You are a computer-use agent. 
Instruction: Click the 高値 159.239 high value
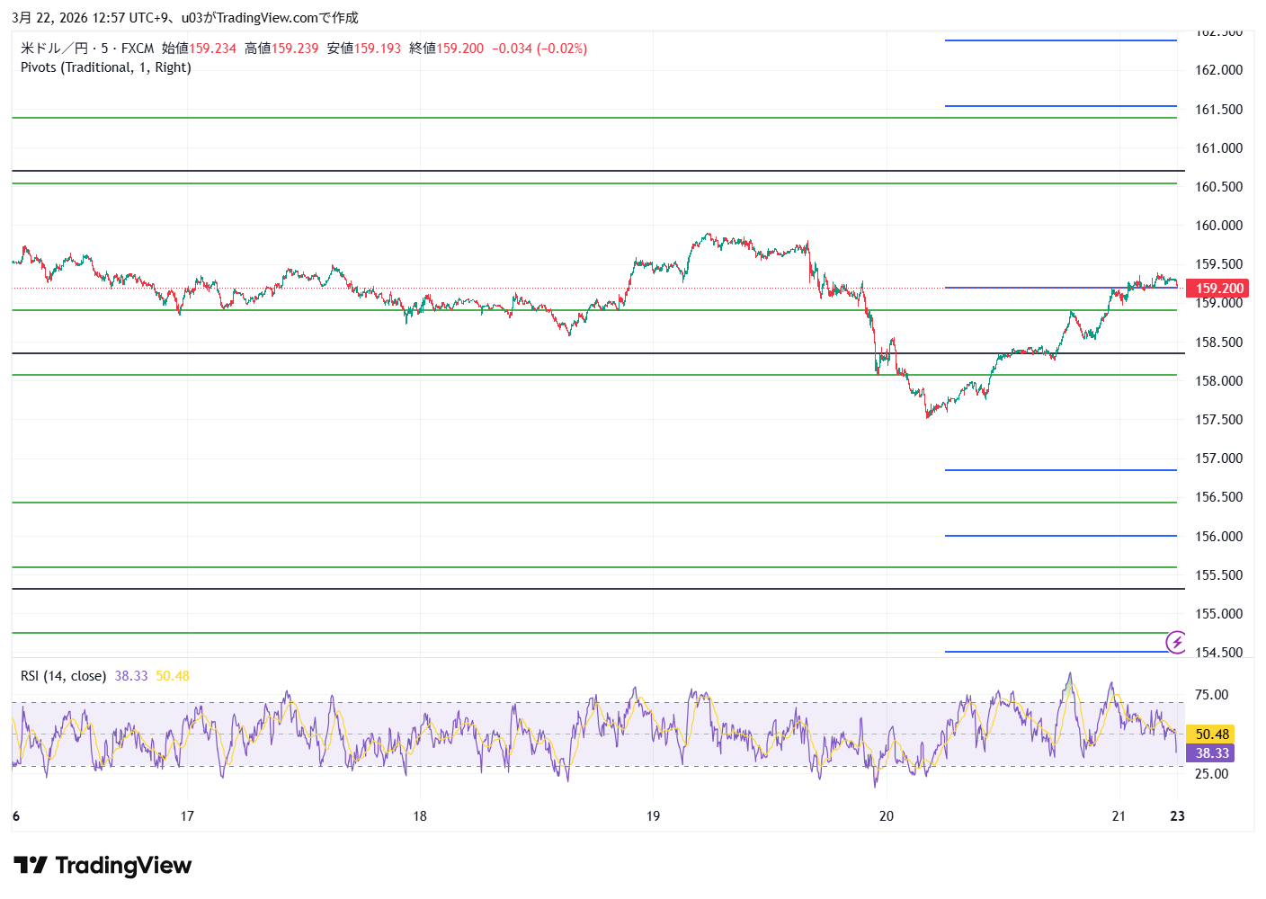click(281, 49)
